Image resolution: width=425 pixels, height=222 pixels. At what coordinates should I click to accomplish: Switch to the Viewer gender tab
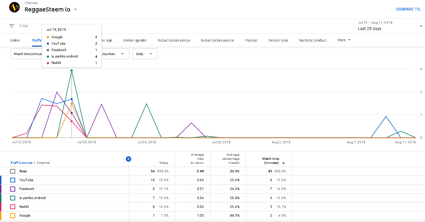coord(135,40)
